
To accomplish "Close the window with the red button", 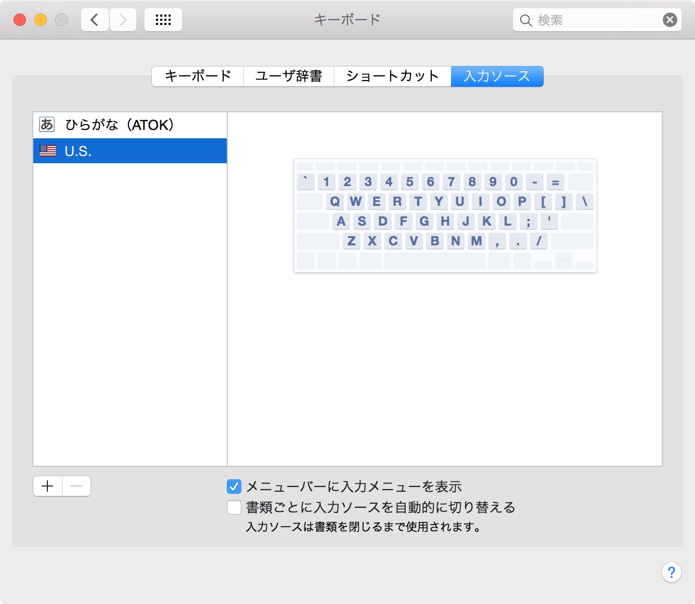I will [20, 20].
